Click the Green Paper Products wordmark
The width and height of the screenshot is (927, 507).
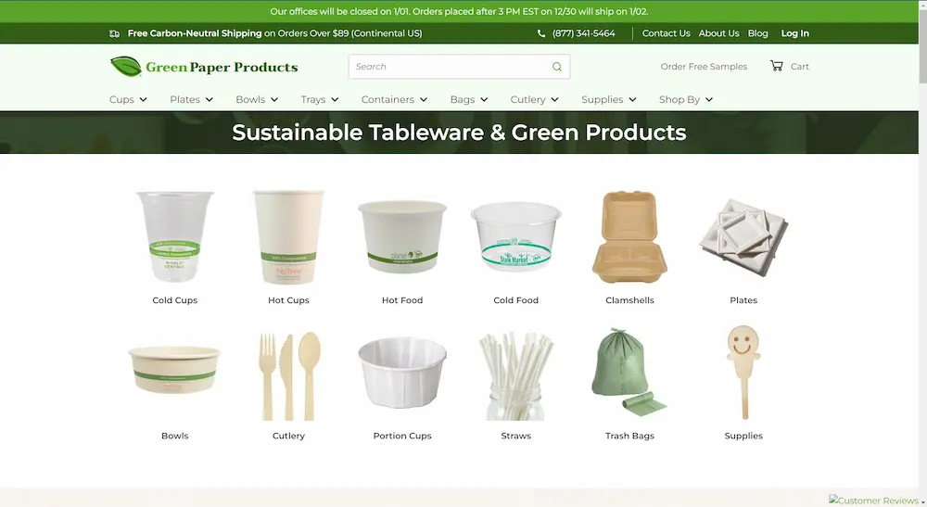[x=222, y=68]
